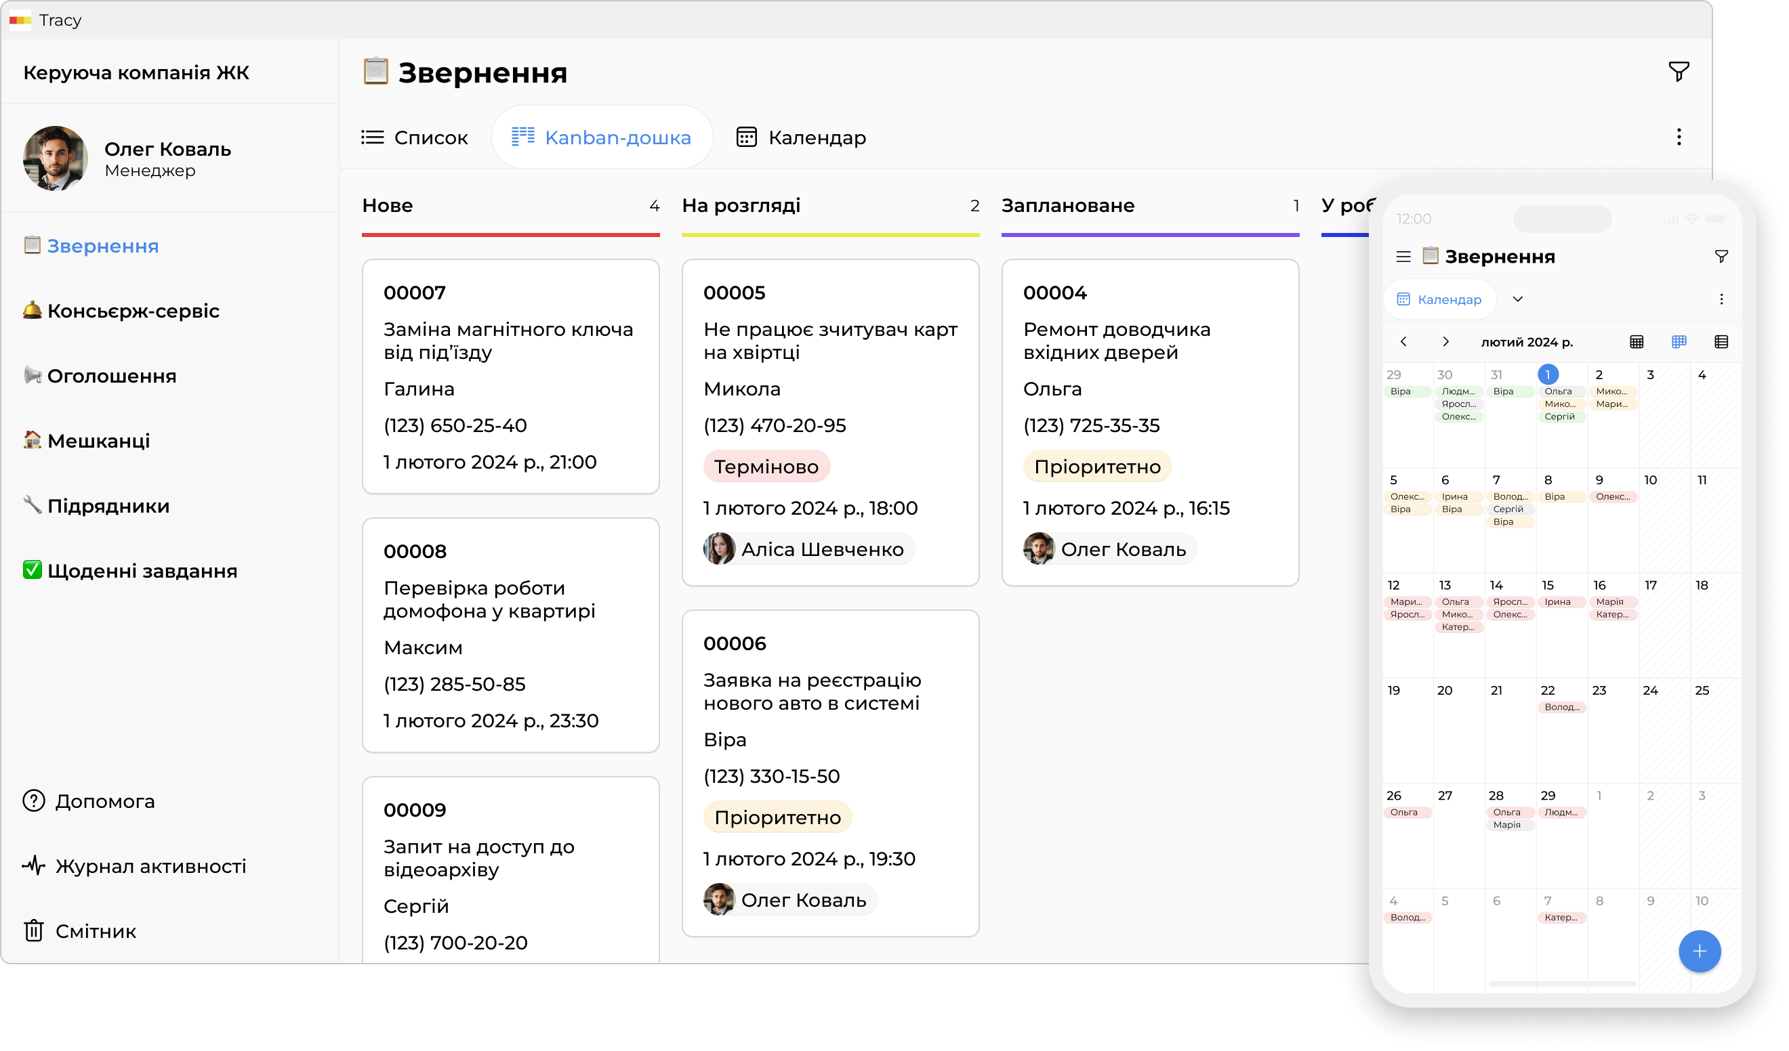Image resolution: width=1789 pixels, height=1051 pixels.
Task: Open the three-dot menu beside the Календар tab
Action: pos(1679,137)
